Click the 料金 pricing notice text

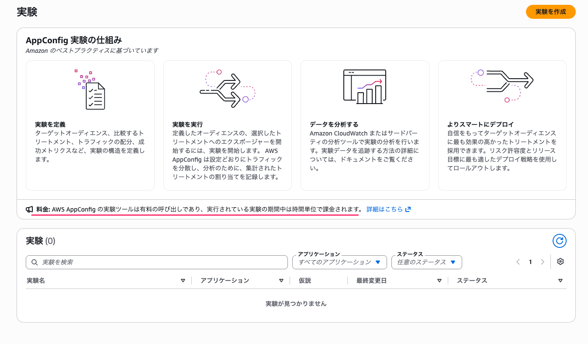199,209
